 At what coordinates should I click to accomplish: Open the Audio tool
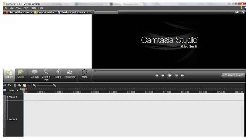click(58, 74)
